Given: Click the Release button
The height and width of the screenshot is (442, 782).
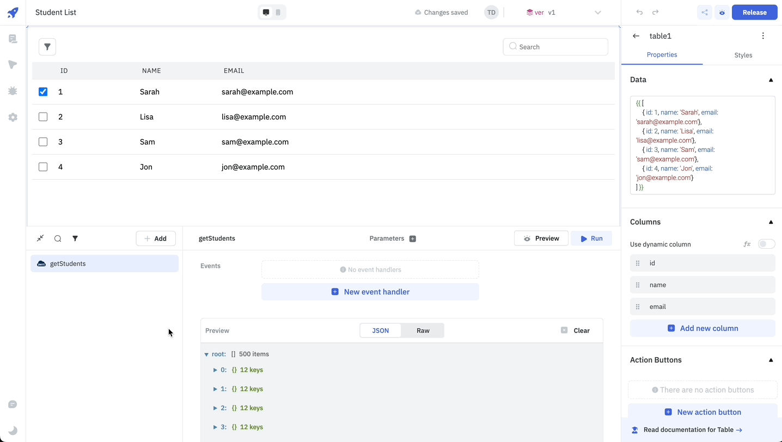Looking at the screenshot, I should tap(754, 13).
